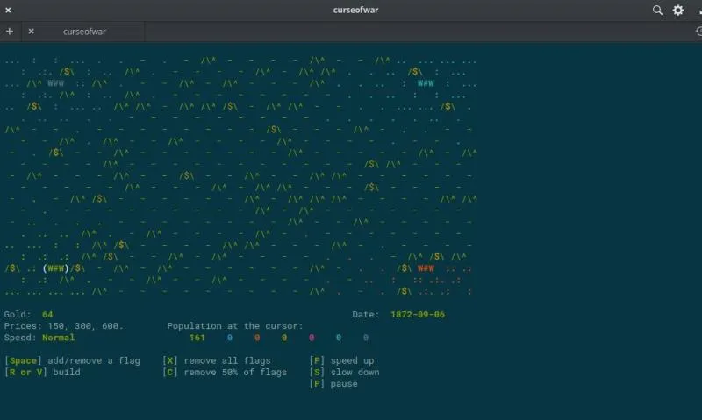Close the curseofwar tab
Viewport: 702px width, 420px height.
[x=31, y=32]
